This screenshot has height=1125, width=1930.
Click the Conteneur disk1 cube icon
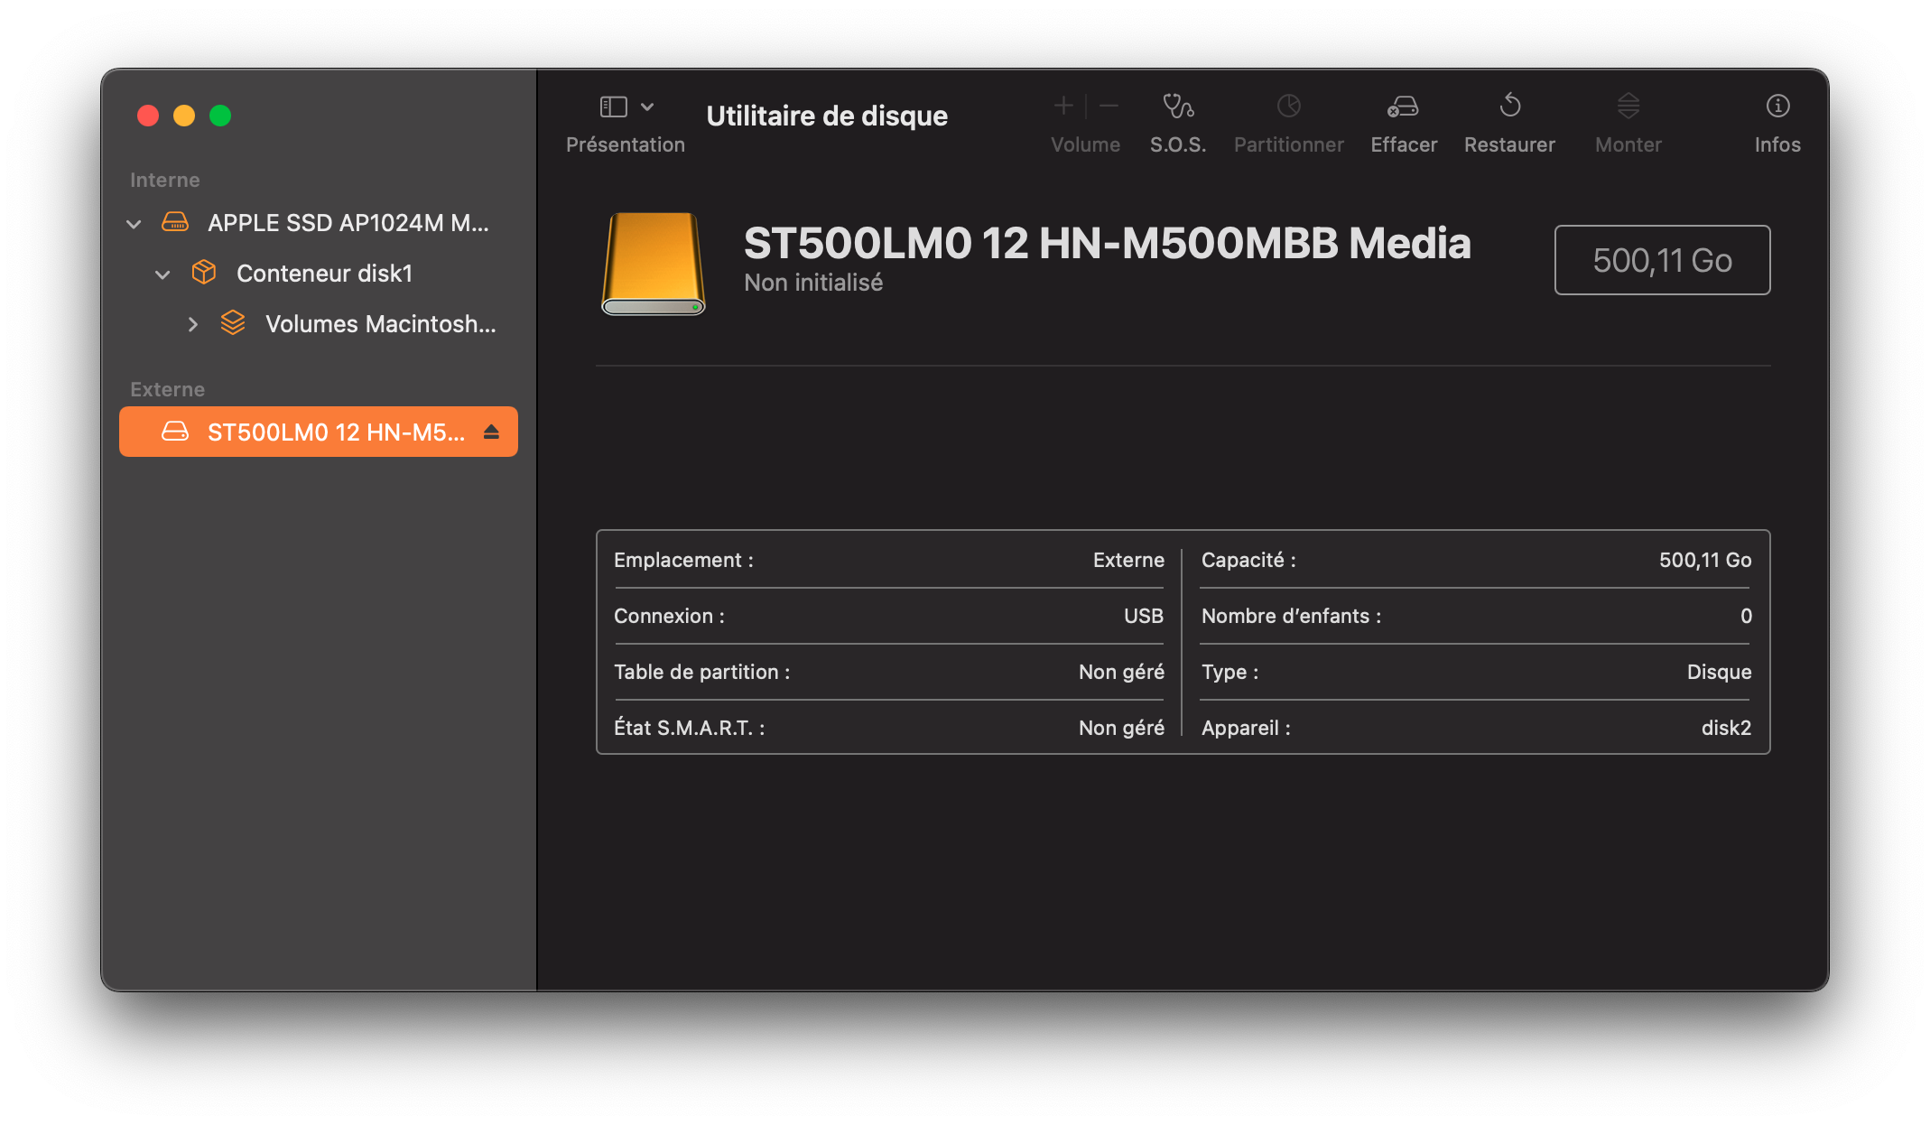pos(204,273)
